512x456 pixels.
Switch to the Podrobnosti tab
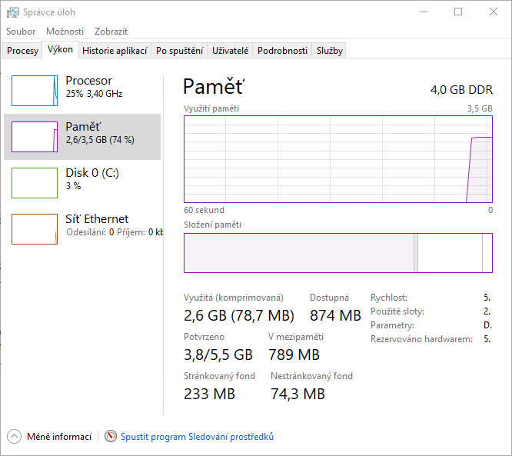point(282,51)
